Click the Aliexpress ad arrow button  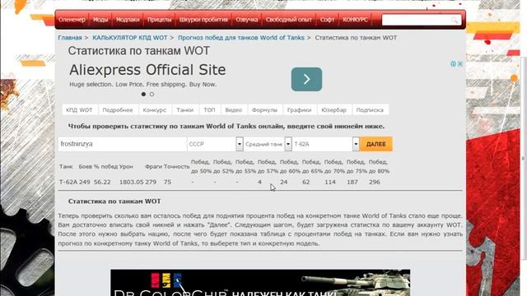tap(306, 79)
